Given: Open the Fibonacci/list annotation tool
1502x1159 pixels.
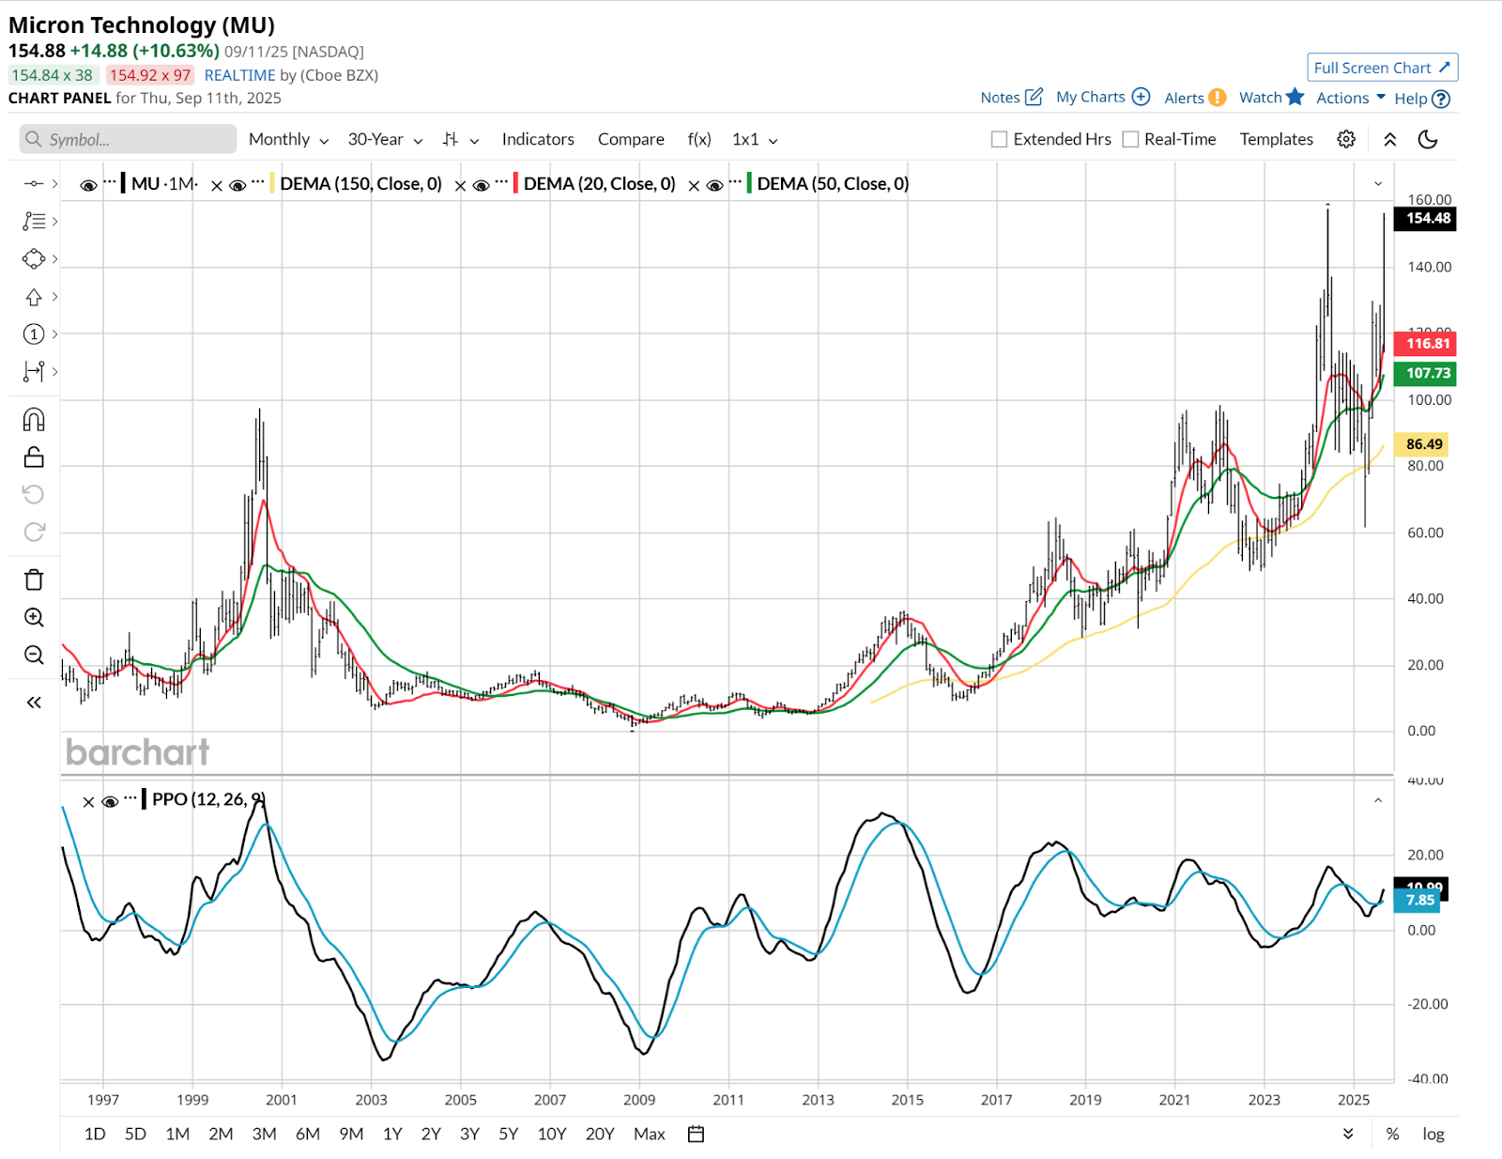Looking at the screenshot, I should pyautogui.click(x=34, y=221).
